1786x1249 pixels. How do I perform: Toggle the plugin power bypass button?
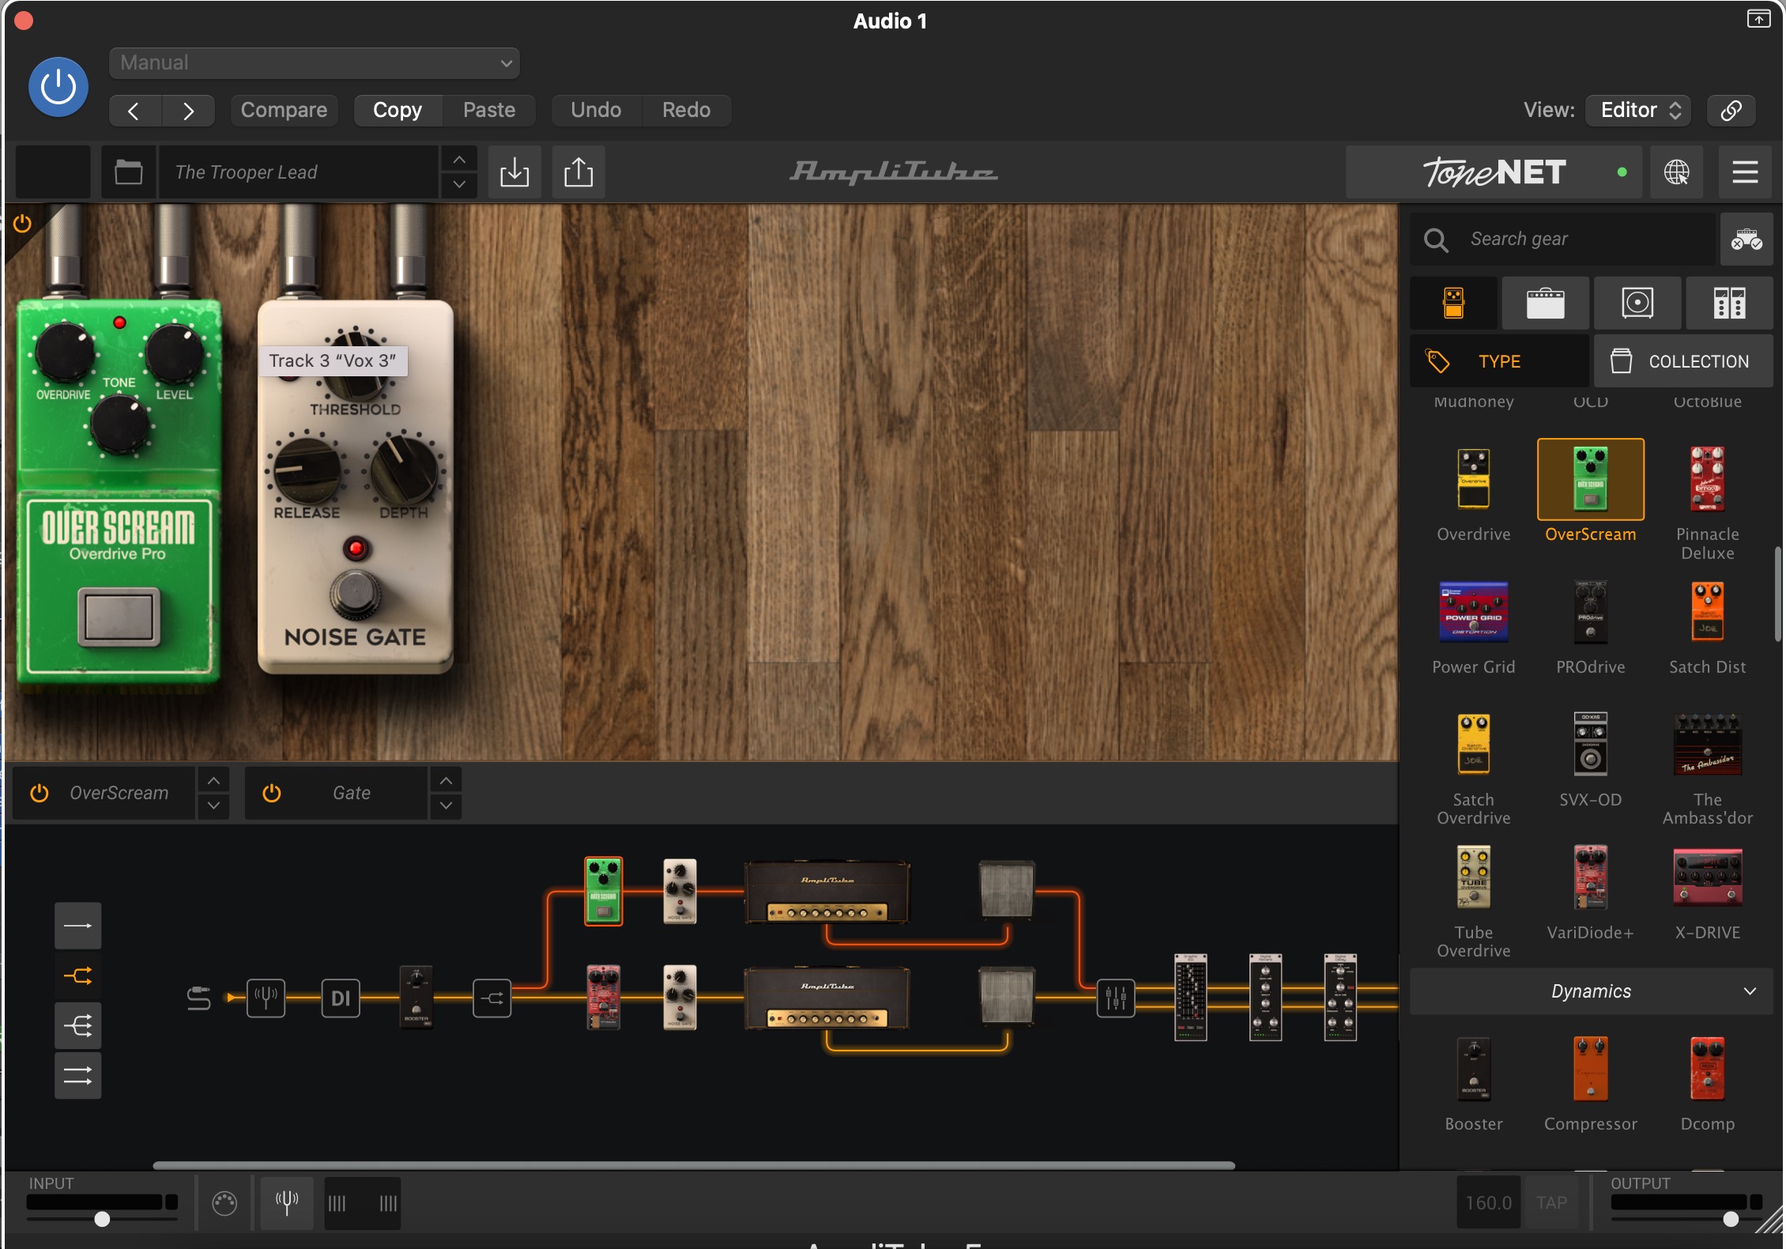58,87
